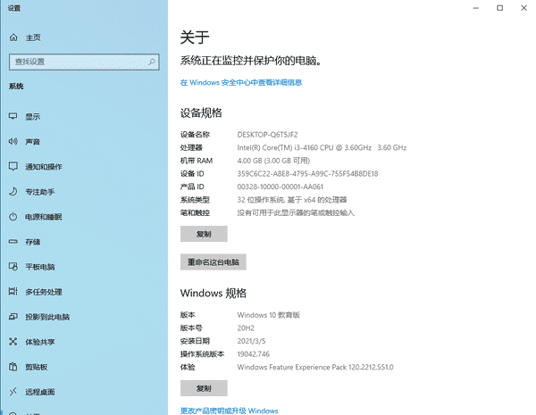
Task: Close the Settings window
Action: pyautogui.click(x=523, y=8)
